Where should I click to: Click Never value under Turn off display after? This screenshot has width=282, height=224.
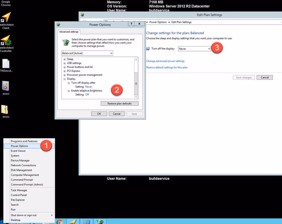(x=89, y=87)
